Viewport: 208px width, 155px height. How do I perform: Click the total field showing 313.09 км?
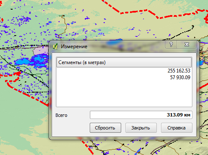(x=141, y=115)
